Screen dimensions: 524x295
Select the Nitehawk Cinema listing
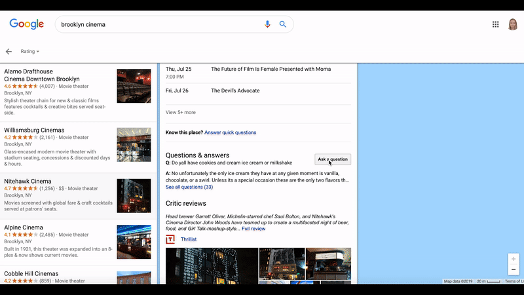tap(78, 196)
